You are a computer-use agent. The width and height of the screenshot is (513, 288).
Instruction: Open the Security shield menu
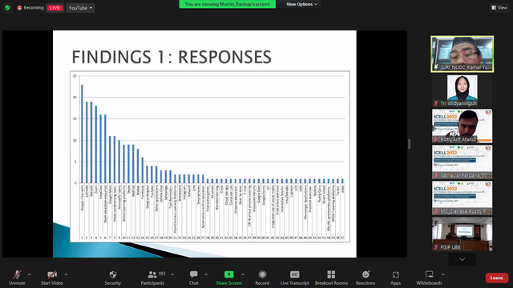pos(113,278)
